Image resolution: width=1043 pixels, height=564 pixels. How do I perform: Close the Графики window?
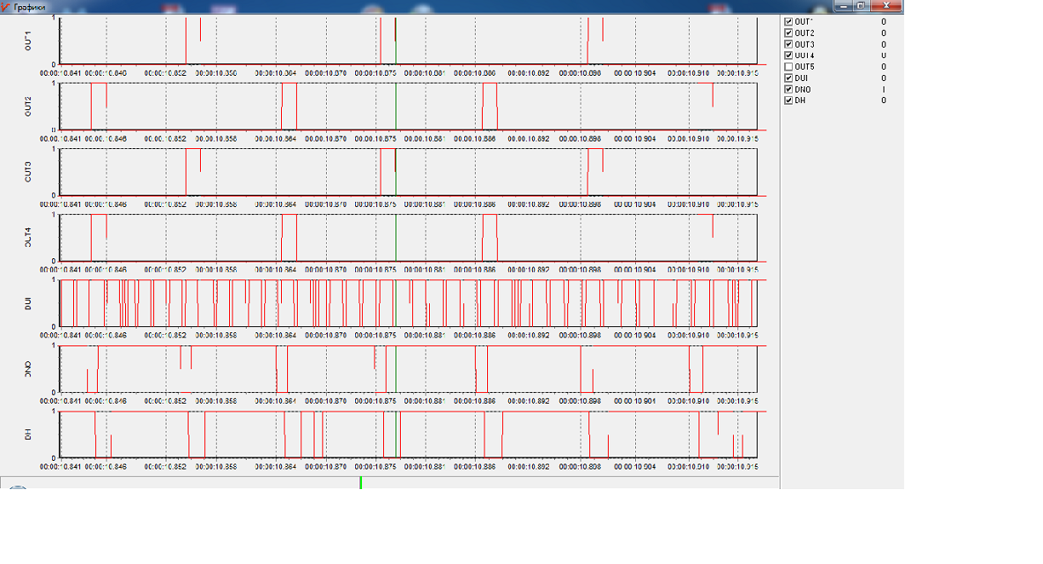click(x=886, y=6)
